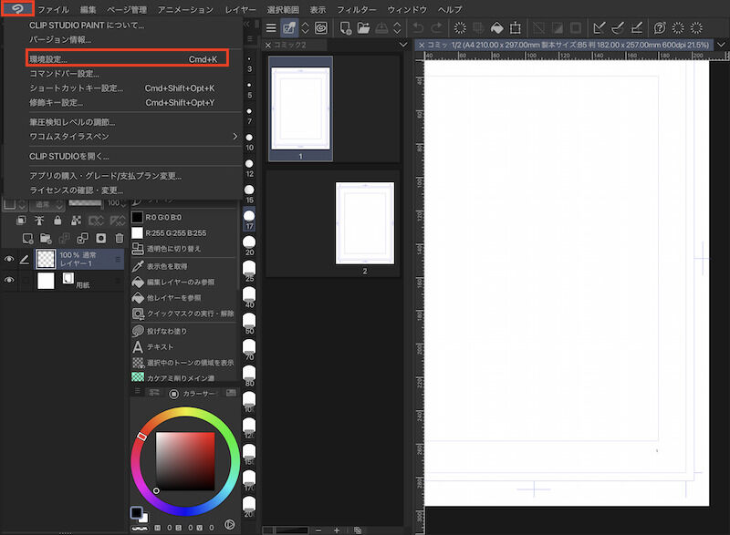Select the page 2 thumbnail
Image resolution: width=730 pixels, height=535 pixels.
point(364,223)
